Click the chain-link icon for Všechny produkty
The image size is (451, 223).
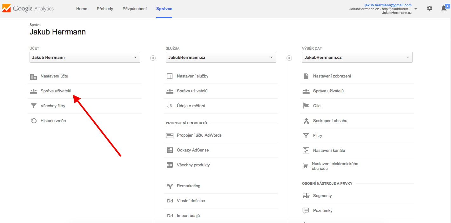click(170, 165)
